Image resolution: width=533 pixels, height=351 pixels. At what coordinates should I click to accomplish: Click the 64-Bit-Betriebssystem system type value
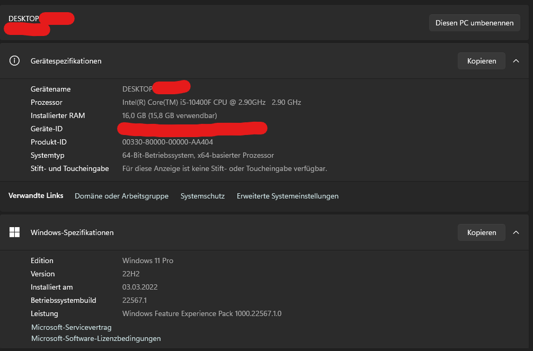(198, 155)
